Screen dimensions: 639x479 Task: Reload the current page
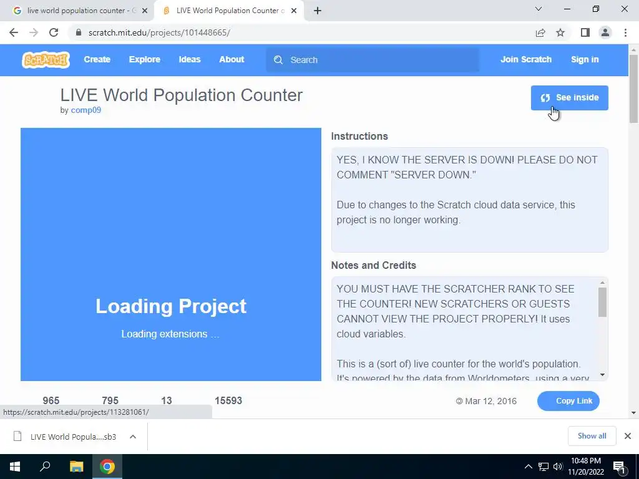coord(54,32)
